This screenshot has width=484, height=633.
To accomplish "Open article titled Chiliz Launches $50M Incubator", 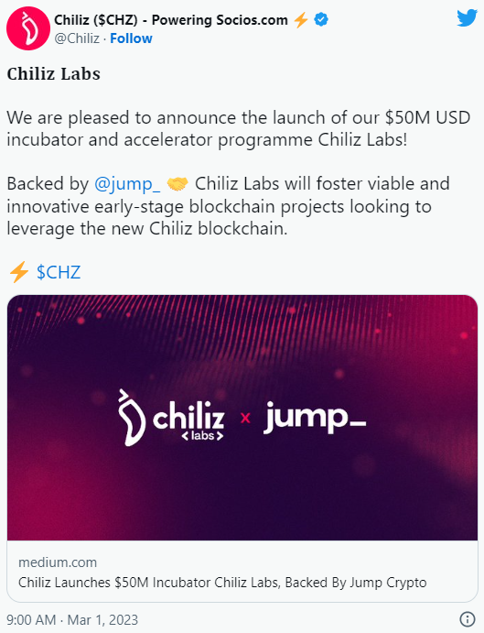I will tap(222, 583).
